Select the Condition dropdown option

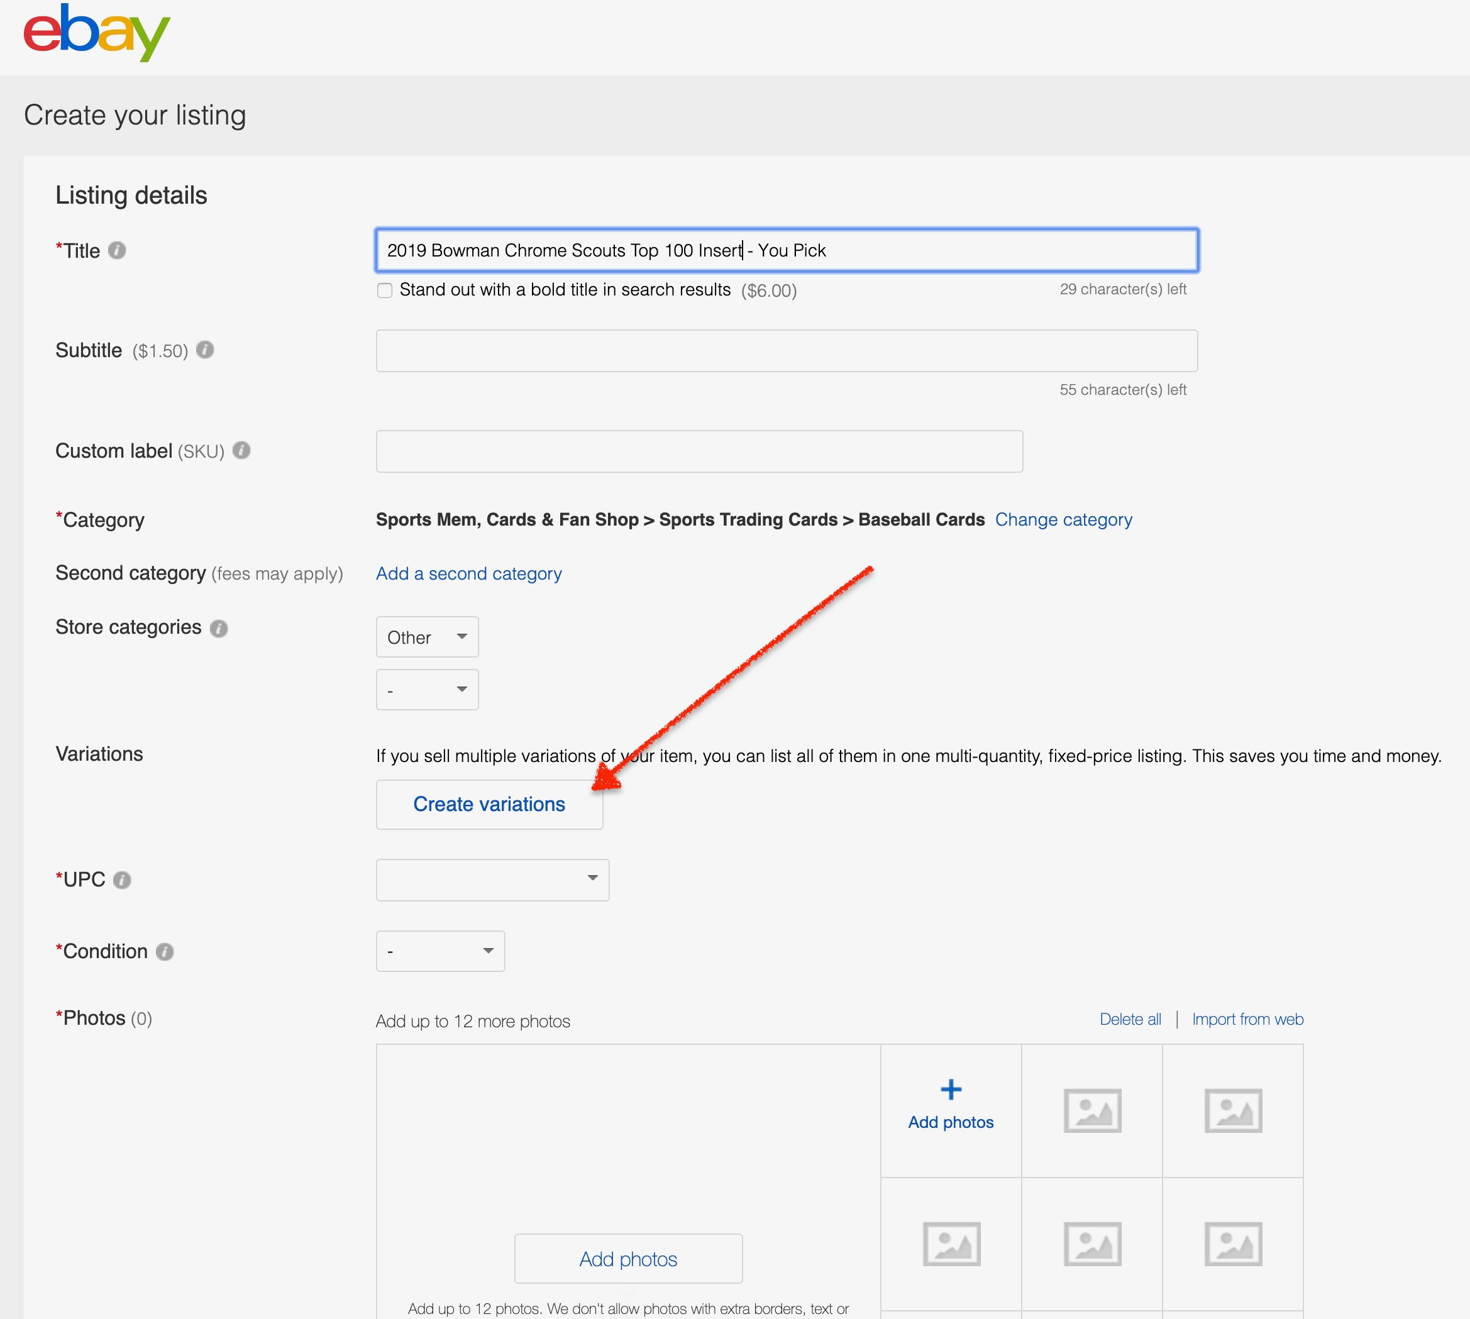439,951
